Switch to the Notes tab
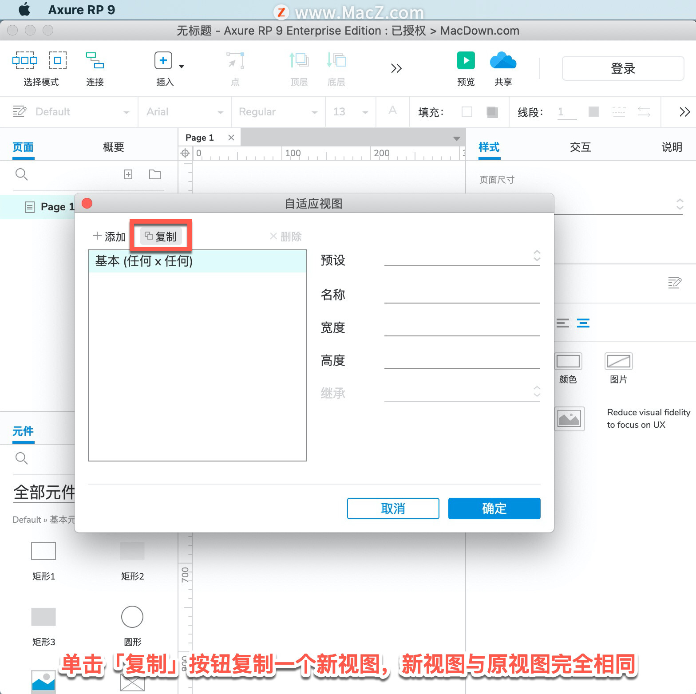 [x=672, y=147]
